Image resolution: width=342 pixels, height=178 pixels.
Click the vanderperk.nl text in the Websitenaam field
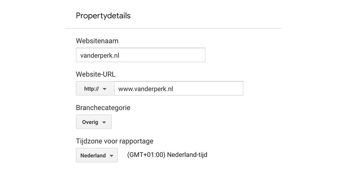[x=100, y=56]
